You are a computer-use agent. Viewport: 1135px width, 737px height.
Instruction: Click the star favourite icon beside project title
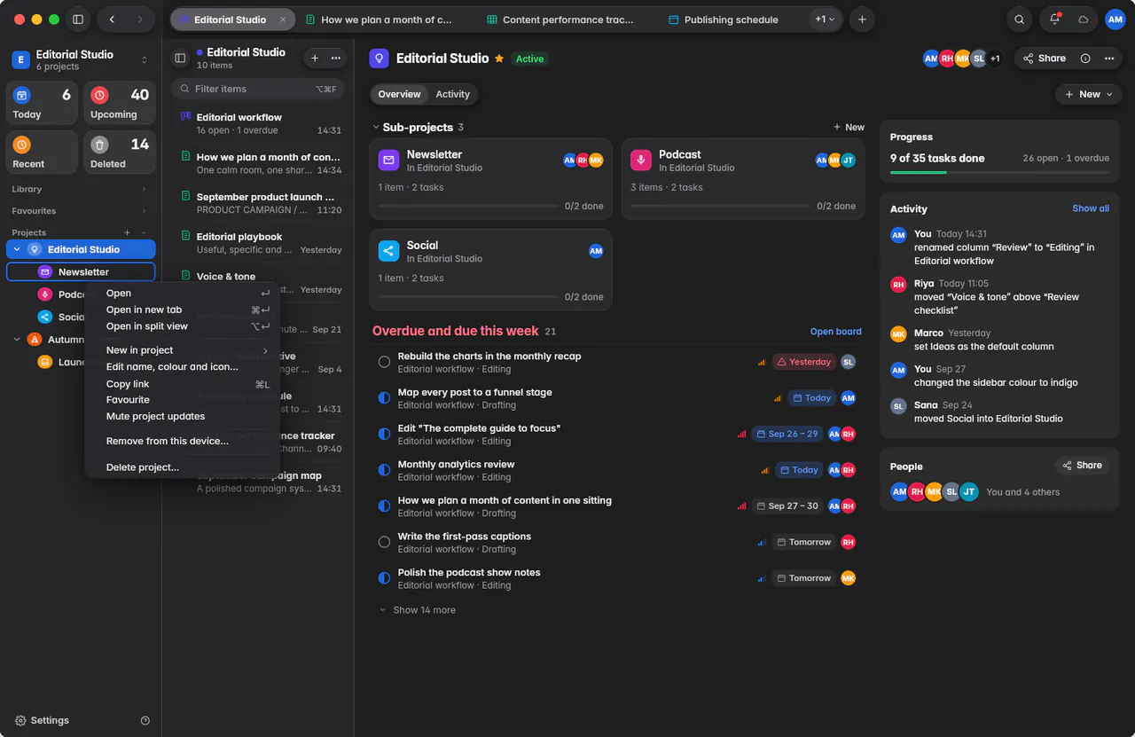[x=499, y=59]
